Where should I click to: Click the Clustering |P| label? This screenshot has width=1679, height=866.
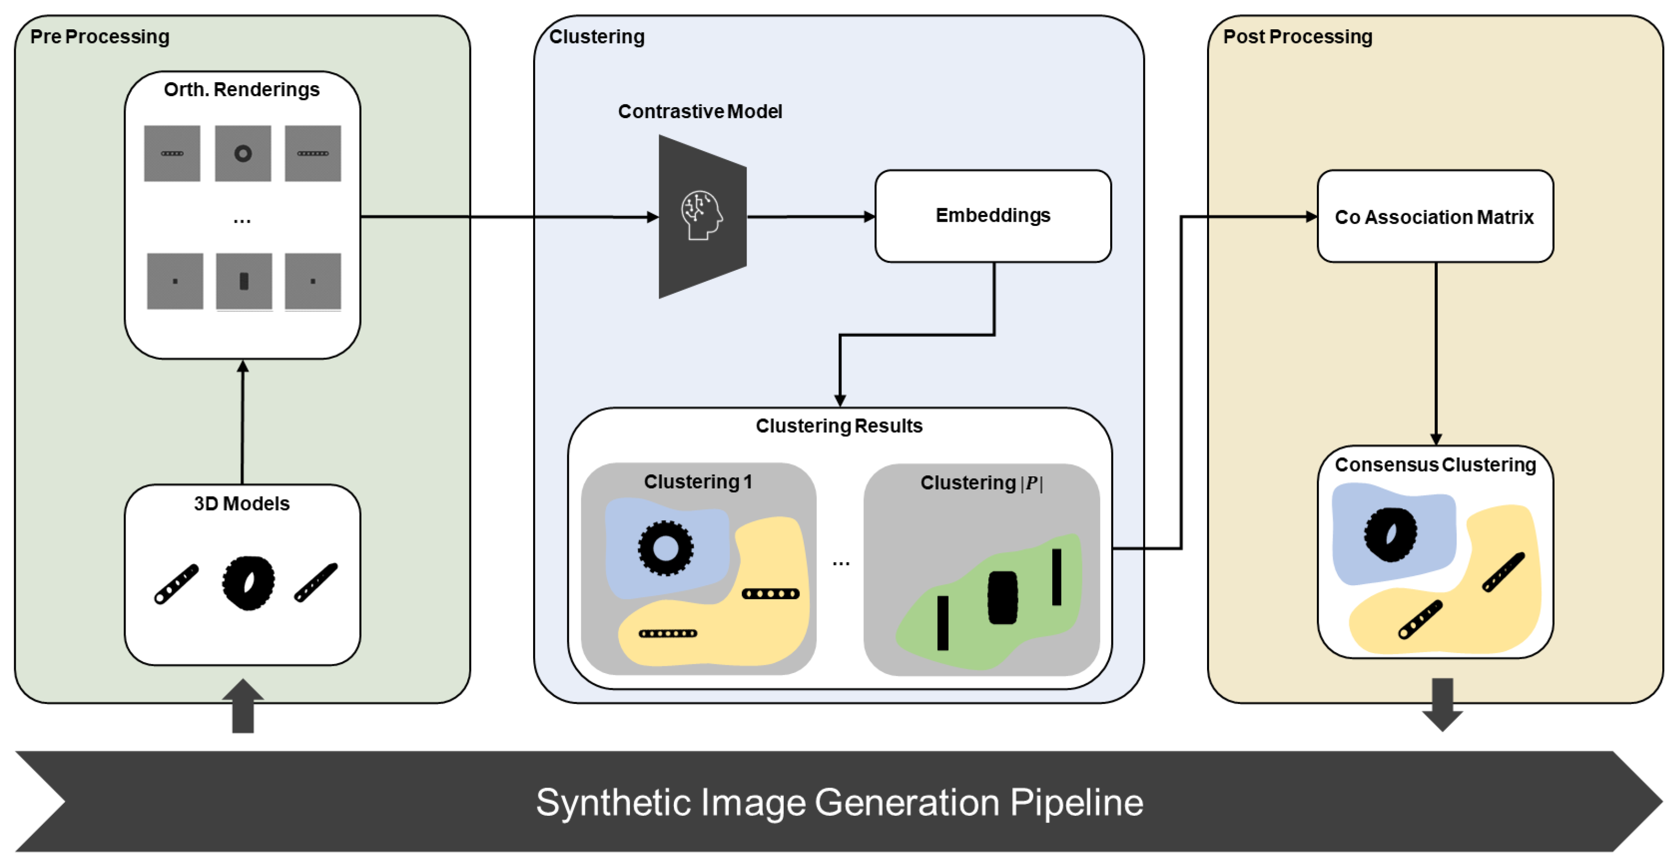coord(981,483)
